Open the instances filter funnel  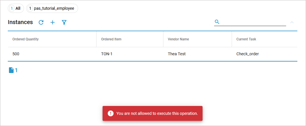click(64, 22)
